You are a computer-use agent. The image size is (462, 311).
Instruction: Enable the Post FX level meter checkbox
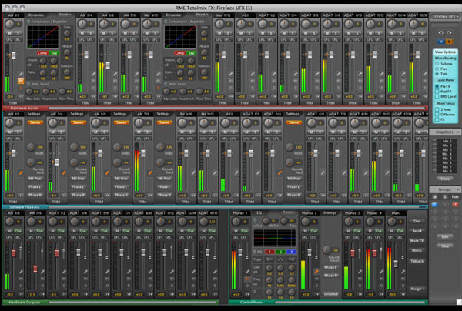point(437,92)
